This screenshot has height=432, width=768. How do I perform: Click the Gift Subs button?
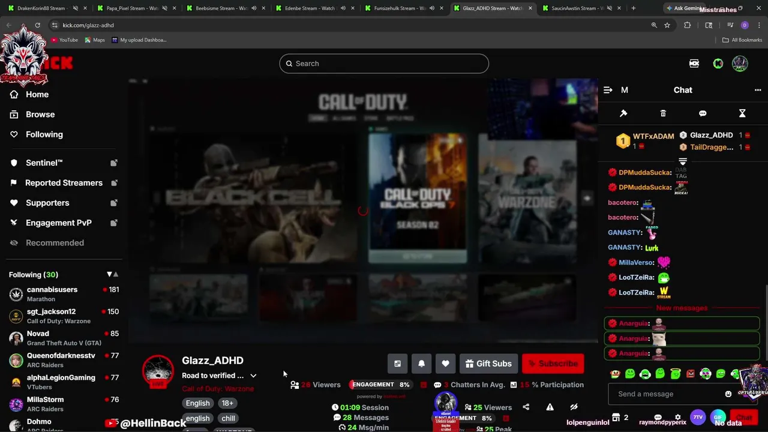click(487, 364)
